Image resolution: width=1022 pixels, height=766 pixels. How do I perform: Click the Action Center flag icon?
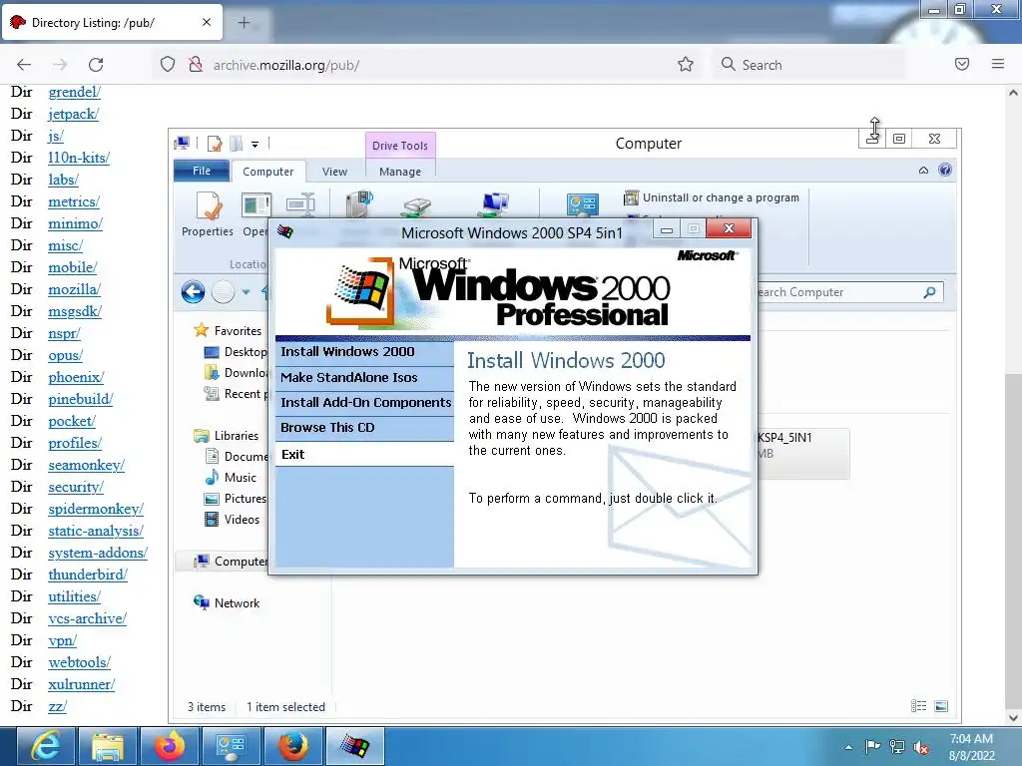click(872, 747)
